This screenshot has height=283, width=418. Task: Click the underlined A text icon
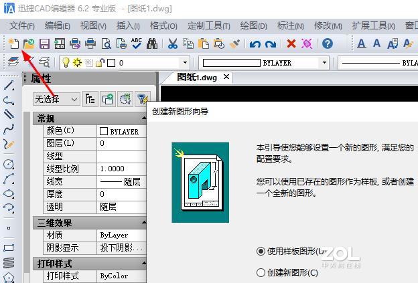(361, 43)
